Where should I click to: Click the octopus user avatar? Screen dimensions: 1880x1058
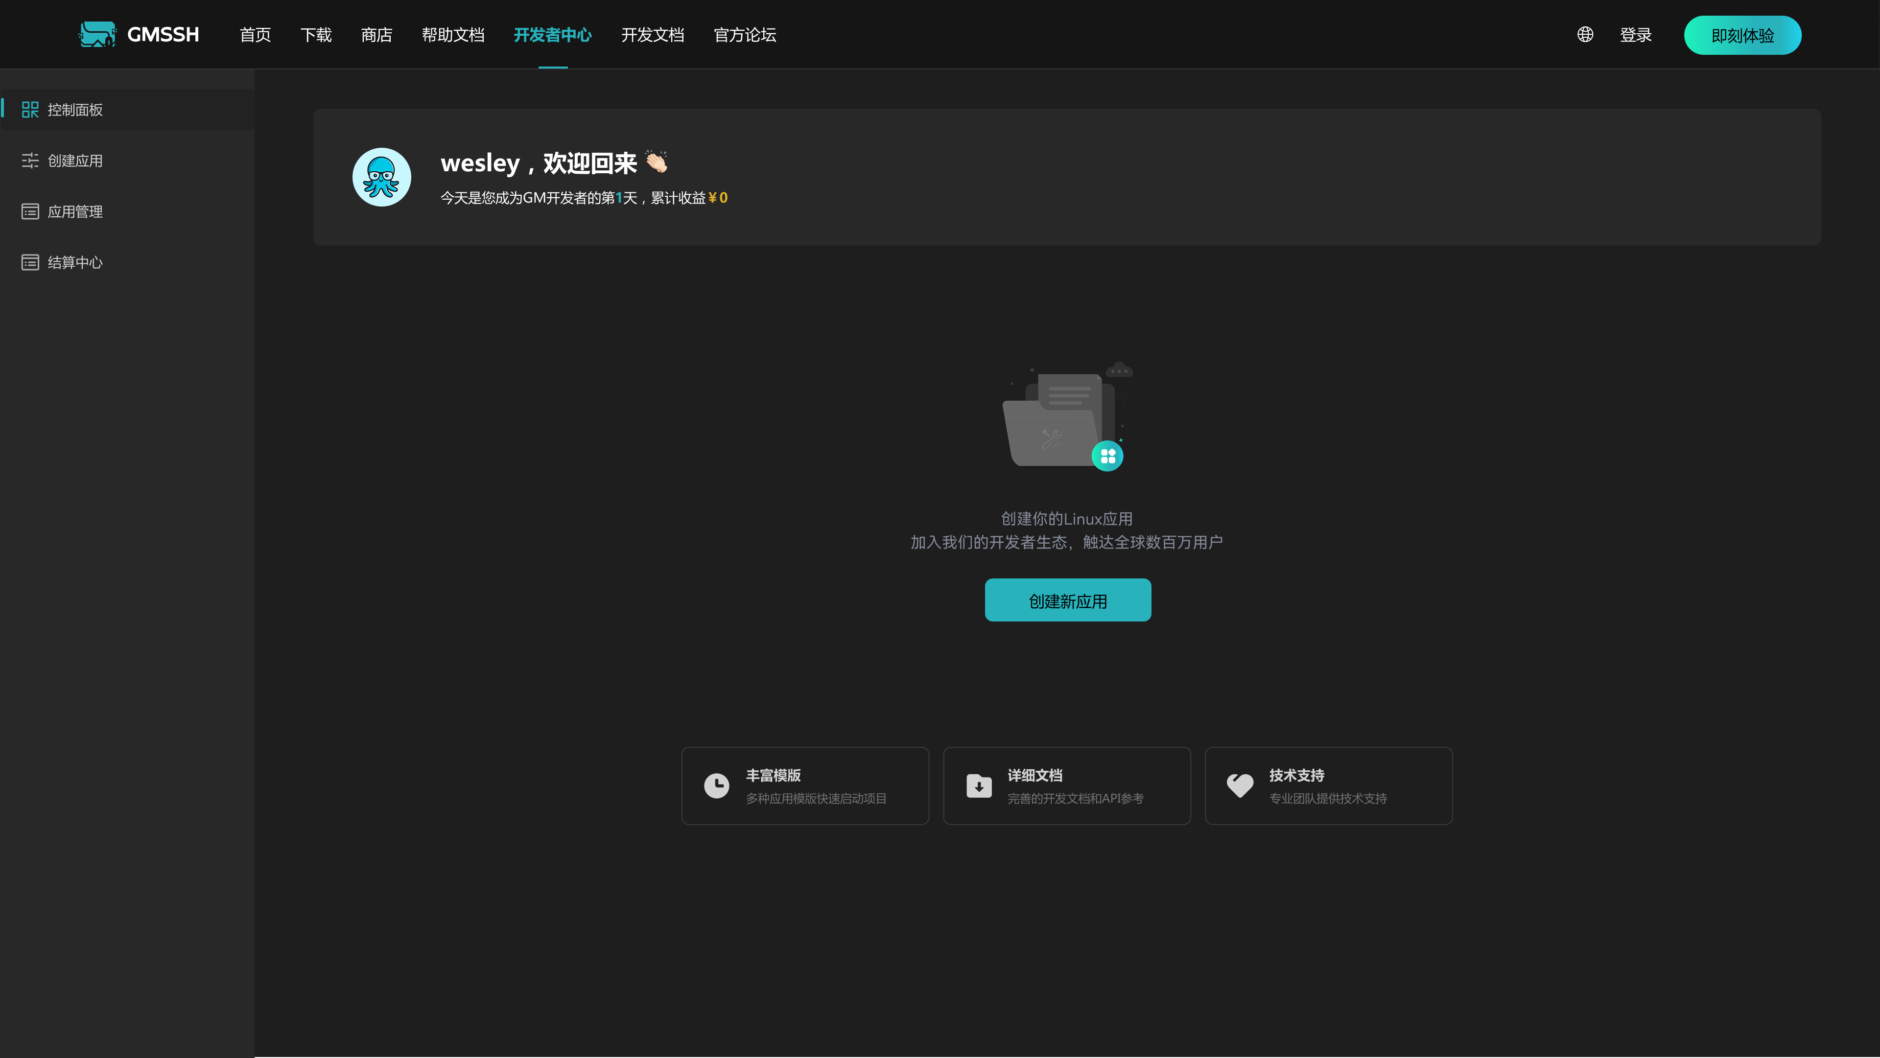click(382, 177)
